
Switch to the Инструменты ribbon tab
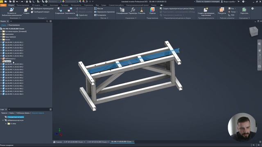point(76,5)
